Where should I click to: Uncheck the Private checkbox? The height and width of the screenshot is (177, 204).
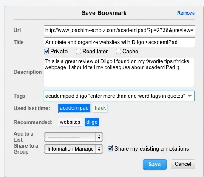click(x=46, y=52)
